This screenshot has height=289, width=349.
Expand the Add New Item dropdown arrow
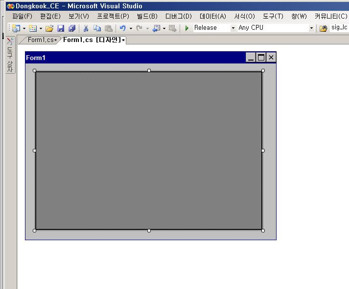pyautogui.click(x=41, y=28)
